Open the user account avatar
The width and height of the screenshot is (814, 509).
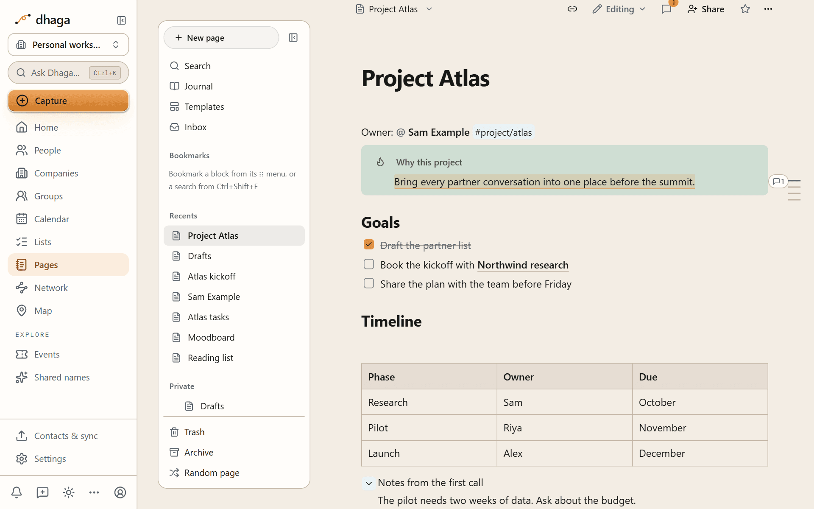coord(120,492)
